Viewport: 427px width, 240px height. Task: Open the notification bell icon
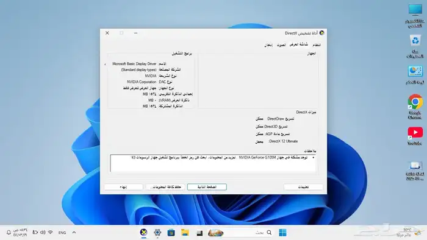(9, 233)
